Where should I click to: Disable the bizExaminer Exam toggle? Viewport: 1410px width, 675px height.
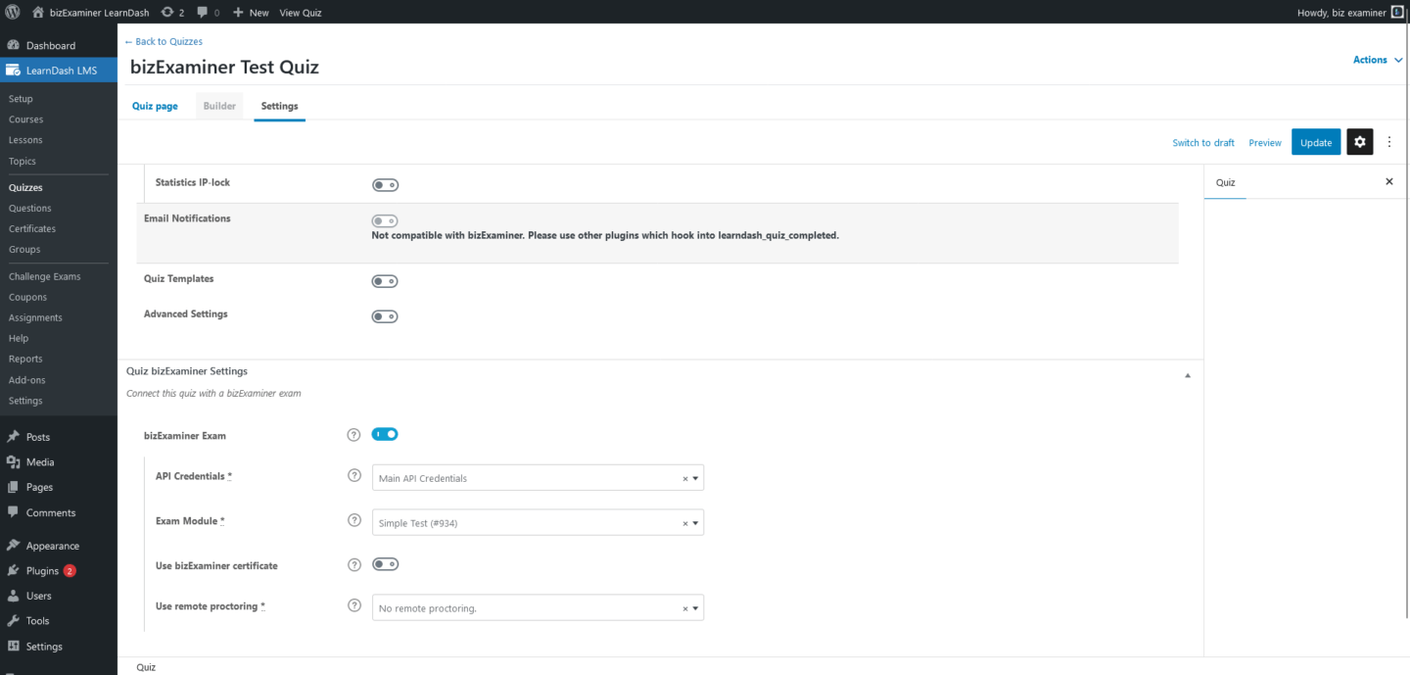(x=385, y=434)
